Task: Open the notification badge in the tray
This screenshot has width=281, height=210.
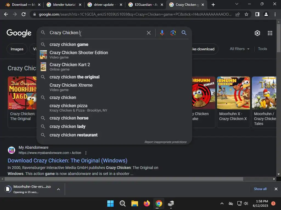Action: [273, 203]
